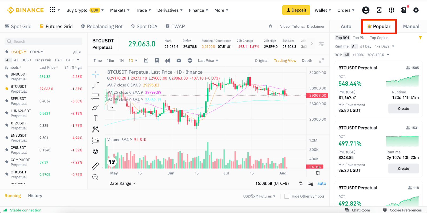Toggle favorite star for LUNA2USDT
Screen dimensions: 427x213
[x=7, y=113]
